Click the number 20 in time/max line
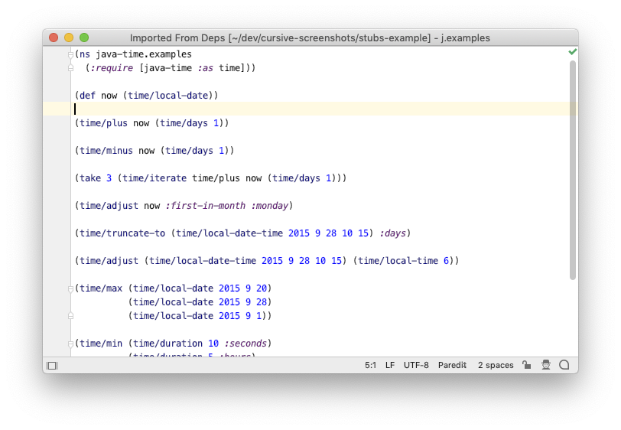 262,288
